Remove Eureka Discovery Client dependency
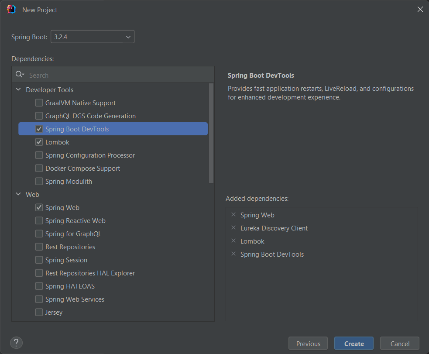The image size is (429, 354). click(233, 228)
